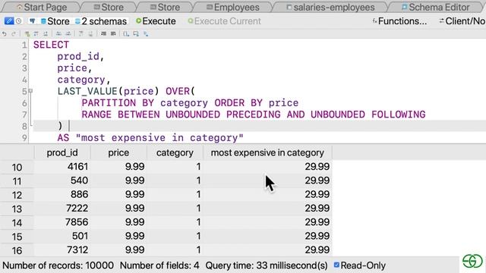Open the Functions... panel

click(399, 21)
